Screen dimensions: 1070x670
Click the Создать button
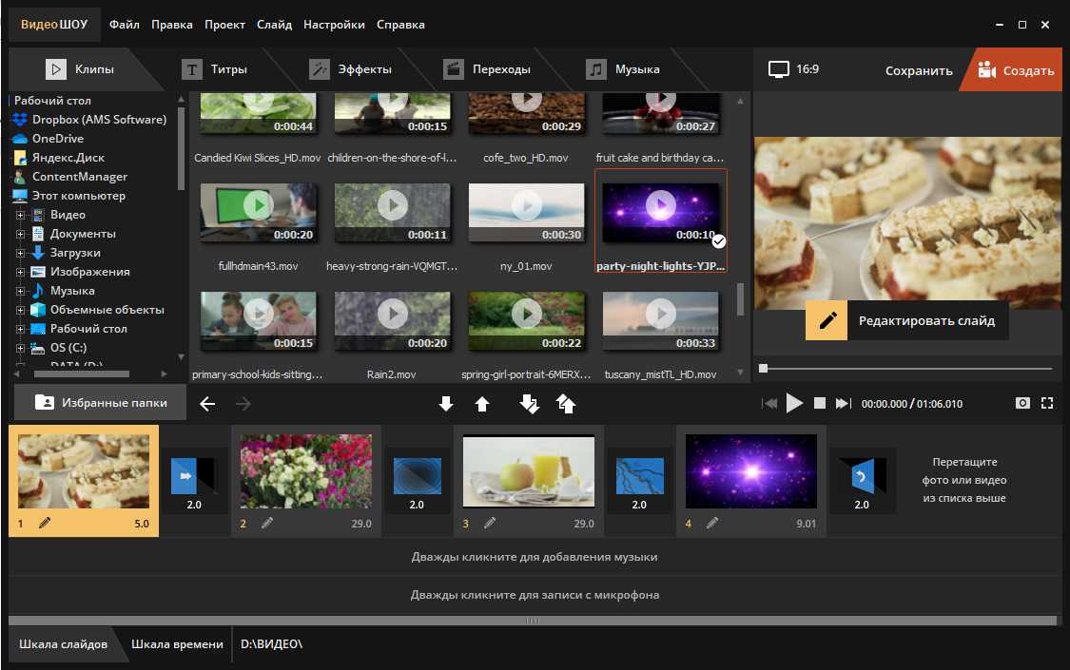(x=1016, y=70)
